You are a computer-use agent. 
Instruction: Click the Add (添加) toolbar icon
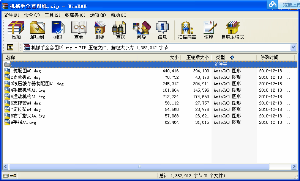[16, 30]
